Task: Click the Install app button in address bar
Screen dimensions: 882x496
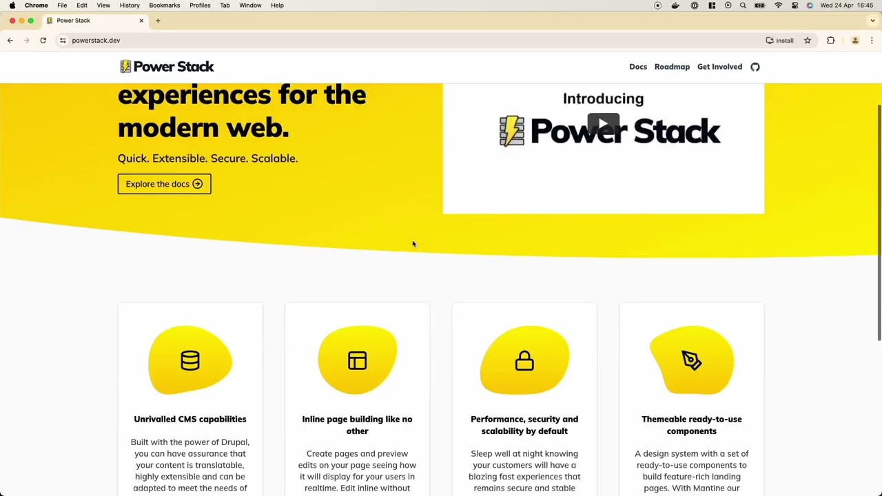Action: [x=779, y=41]
